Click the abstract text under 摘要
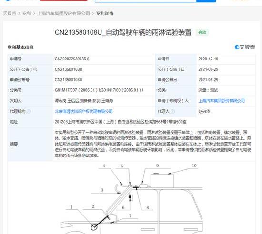Screen dimensions: 262x234 click(x=153, y=144)
